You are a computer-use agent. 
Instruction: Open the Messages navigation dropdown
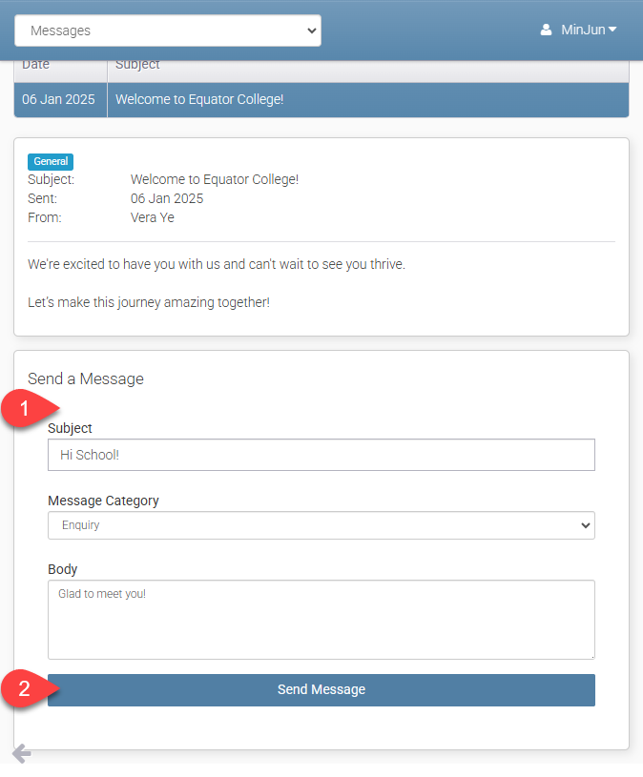tap(168, 31)
